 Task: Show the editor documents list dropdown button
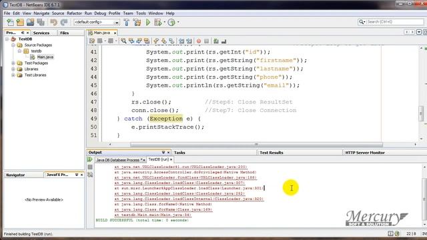pyautogui.click(x=419, y=33)
